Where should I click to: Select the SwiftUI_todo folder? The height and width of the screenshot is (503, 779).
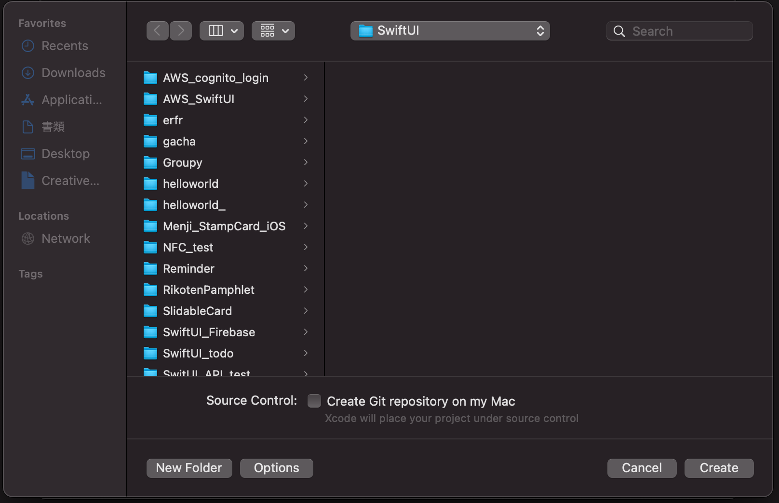[x=226, y=353]
